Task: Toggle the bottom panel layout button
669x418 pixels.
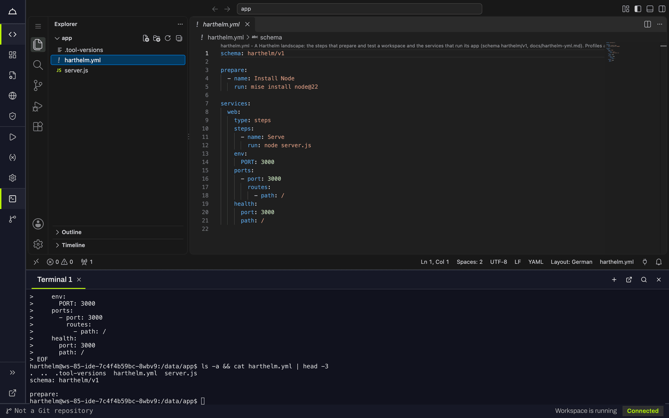Action: click(x=650, y=9)
